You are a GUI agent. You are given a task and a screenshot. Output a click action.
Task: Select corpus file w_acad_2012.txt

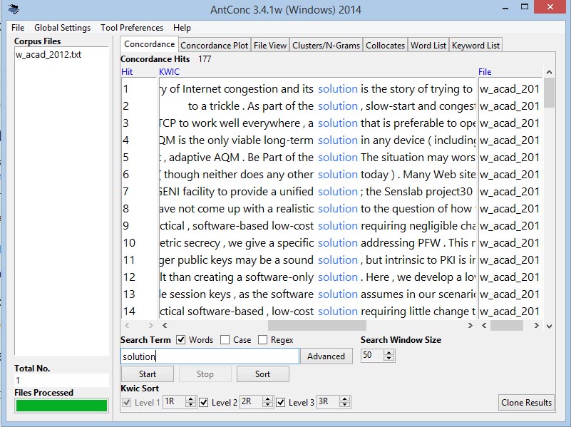coord(48,55)
